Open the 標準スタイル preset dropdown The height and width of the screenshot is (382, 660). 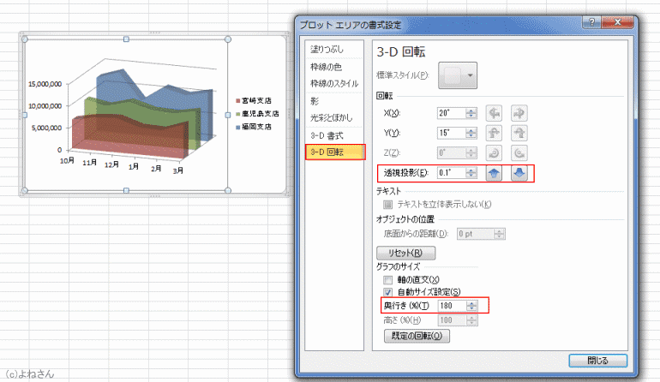click(x=458, y=75)
